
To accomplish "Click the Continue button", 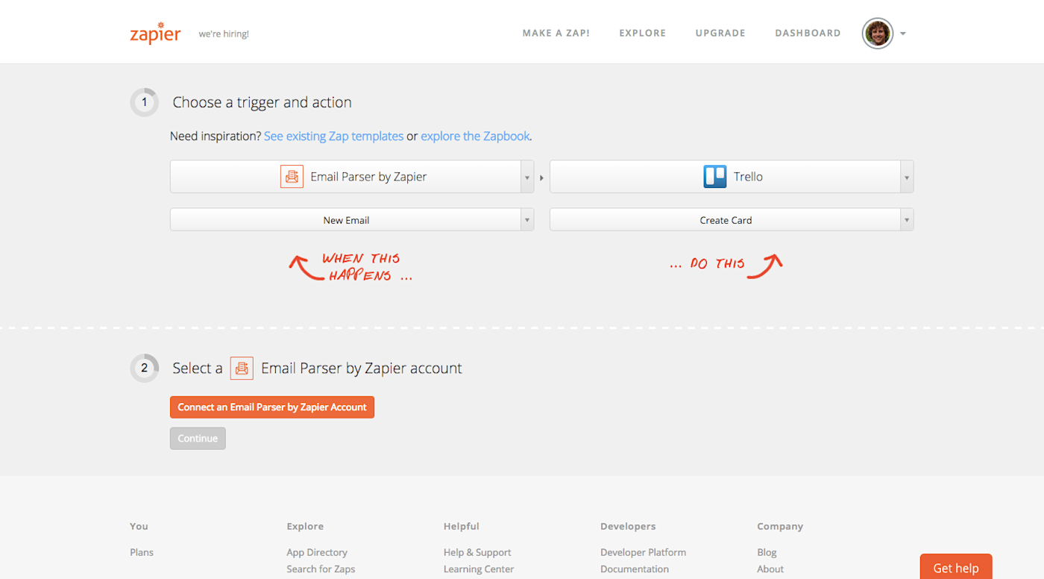I will 198,439.
